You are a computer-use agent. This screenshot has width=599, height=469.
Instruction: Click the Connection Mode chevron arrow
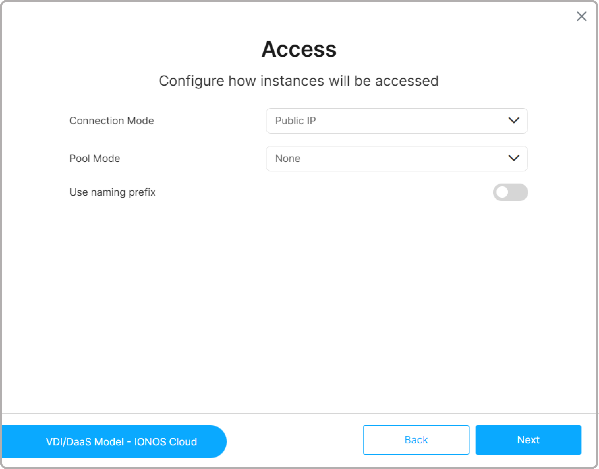tap(513, 120)
